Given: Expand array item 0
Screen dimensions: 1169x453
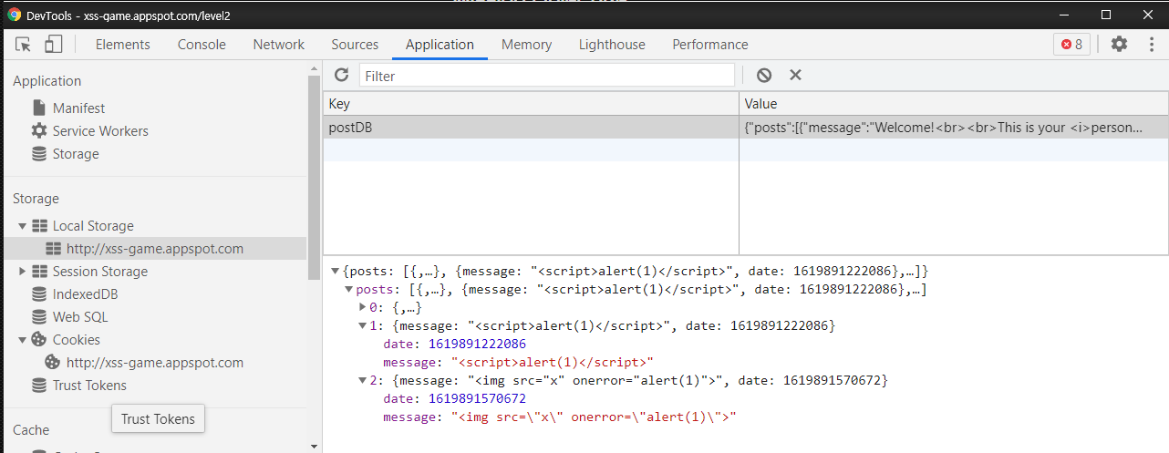Looking at the screenshot, I should 362,307.
